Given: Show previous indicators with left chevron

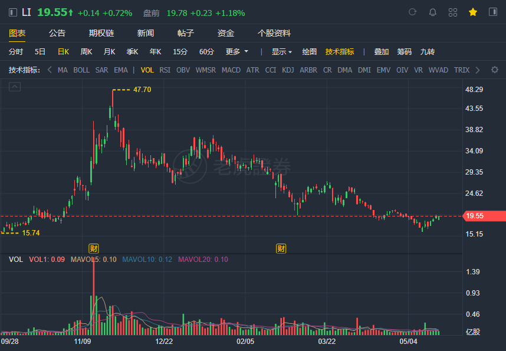Looking at the screenshot, I should tap(50, 70).
